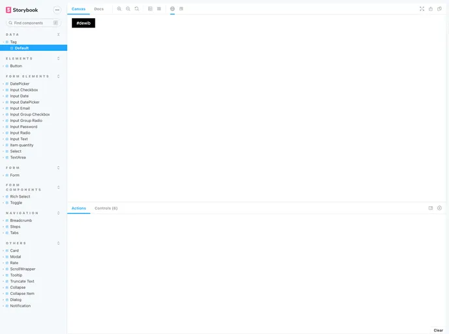Viewport: 449px width, 334px height.
Task: Zoom in the canvas preview
Action: point(119,9)
